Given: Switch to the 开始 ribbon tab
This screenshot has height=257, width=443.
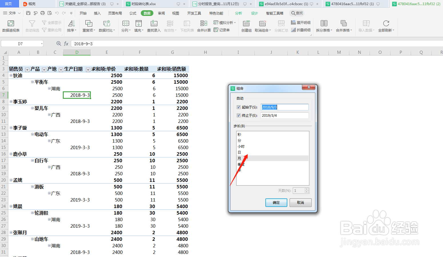Looking at the screenshot, I should [x=83, y=13].
